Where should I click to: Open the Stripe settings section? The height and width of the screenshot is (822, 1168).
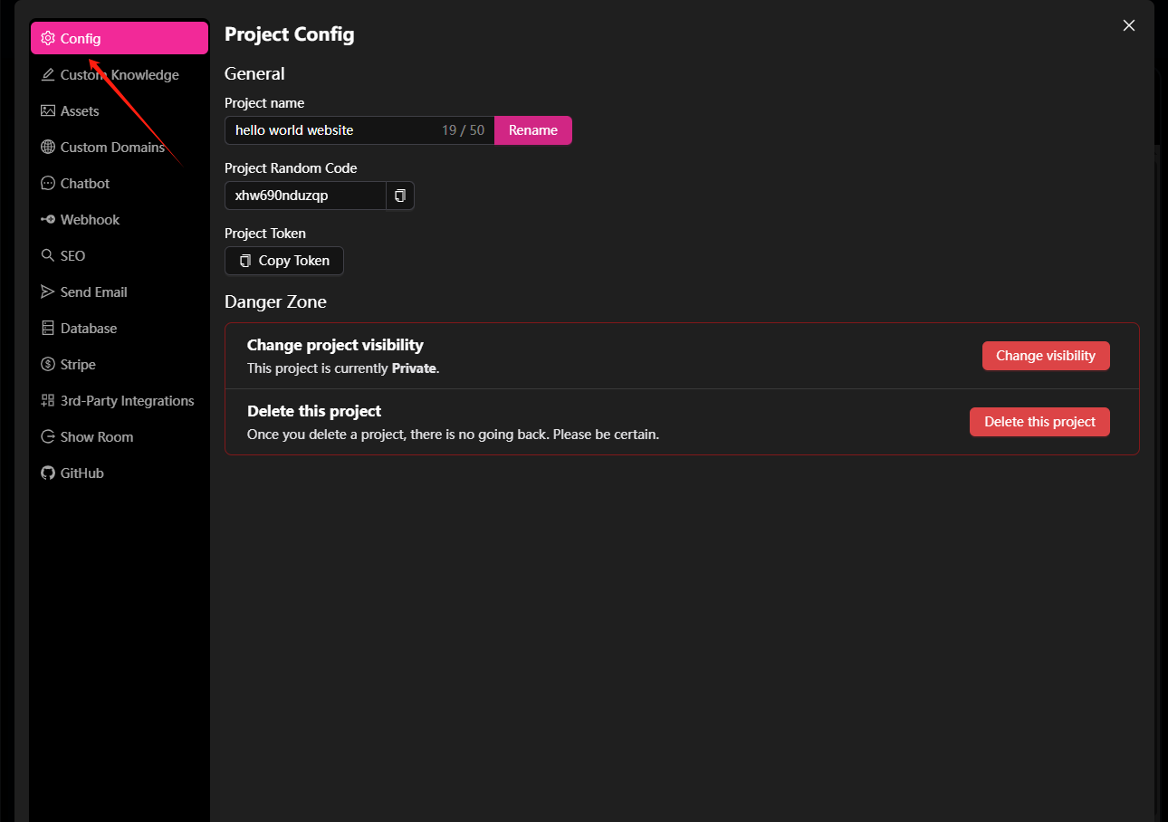pyautogui.click(x=78, y=365)
